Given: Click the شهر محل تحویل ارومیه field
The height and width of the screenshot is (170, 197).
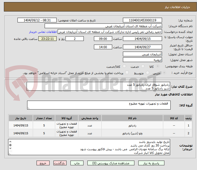Looking at the screenshot, I should (x=142, y=60).
